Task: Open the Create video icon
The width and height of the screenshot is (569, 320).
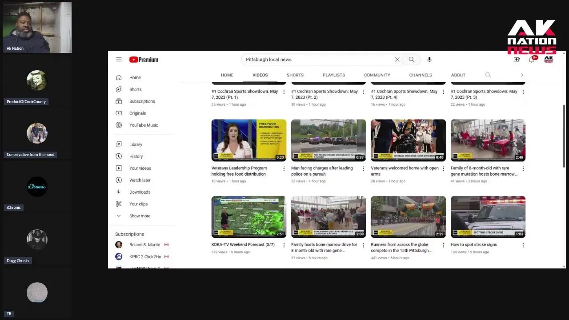Action: click(517, 60)
